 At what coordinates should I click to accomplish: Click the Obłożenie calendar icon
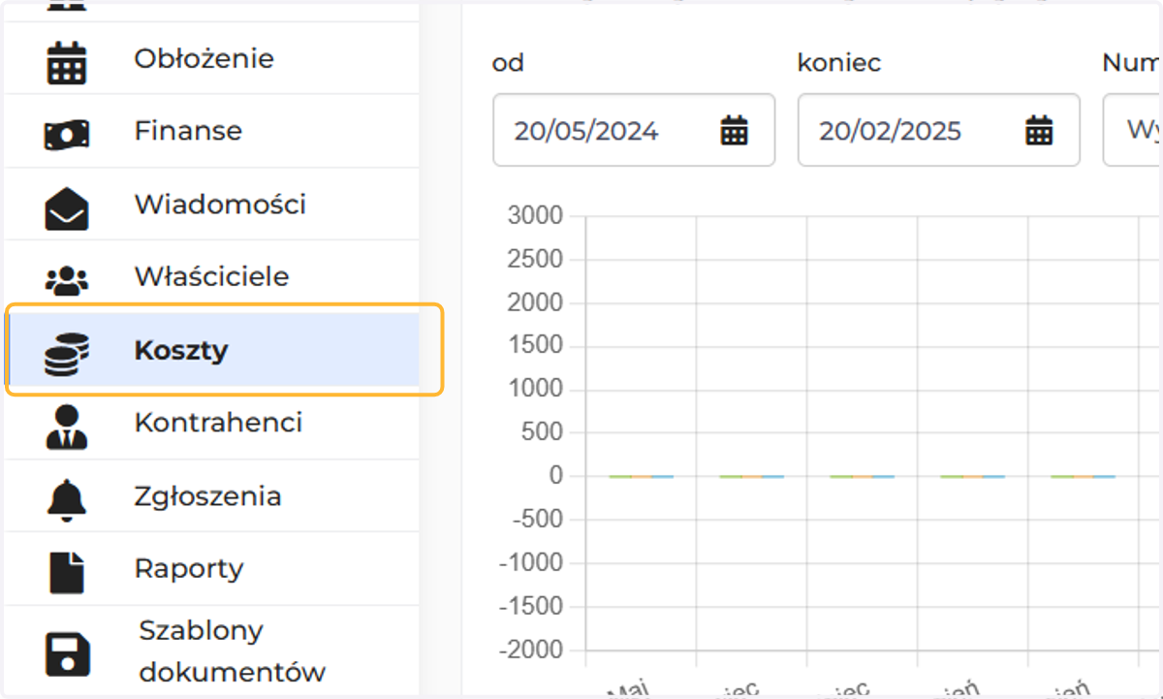click(67, 61)
